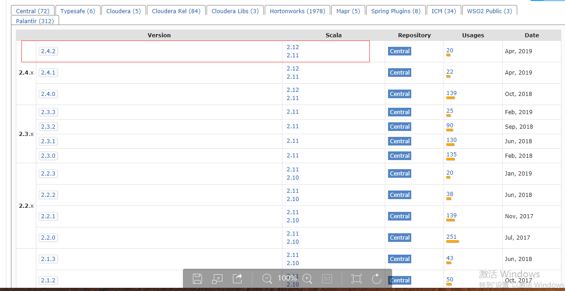Open version 2.4.1 link
565x291 pixels.
point(48,73)
